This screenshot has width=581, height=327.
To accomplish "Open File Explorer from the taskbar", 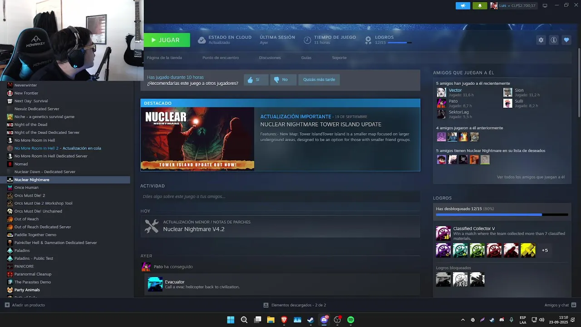I will pyautogui.click(x=271, y=320).
